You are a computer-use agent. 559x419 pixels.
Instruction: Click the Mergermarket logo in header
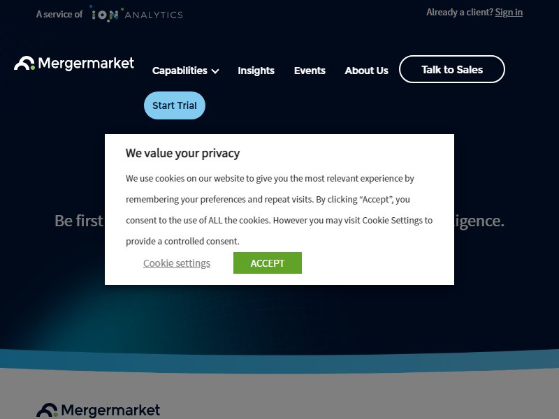point(74,64)
